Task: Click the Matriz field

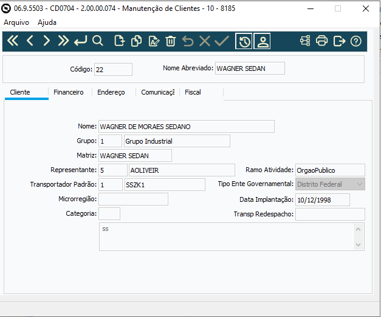Action: coord(135,156)
